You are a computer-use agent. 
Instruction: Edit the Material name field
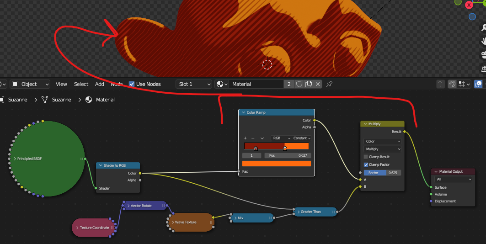pyautogui.click(x=256, y=84)
